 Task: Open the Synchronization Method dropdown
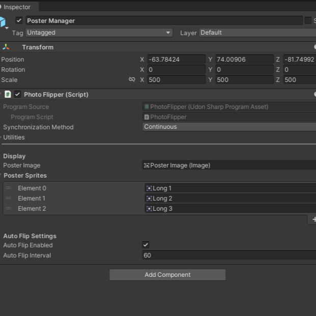pyautogui.click(x=229, y=127)
